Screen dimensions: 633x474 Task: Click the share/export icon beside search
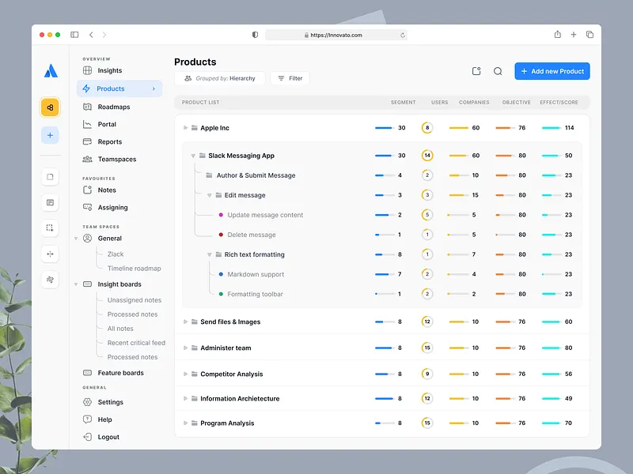tap(476, 70)
